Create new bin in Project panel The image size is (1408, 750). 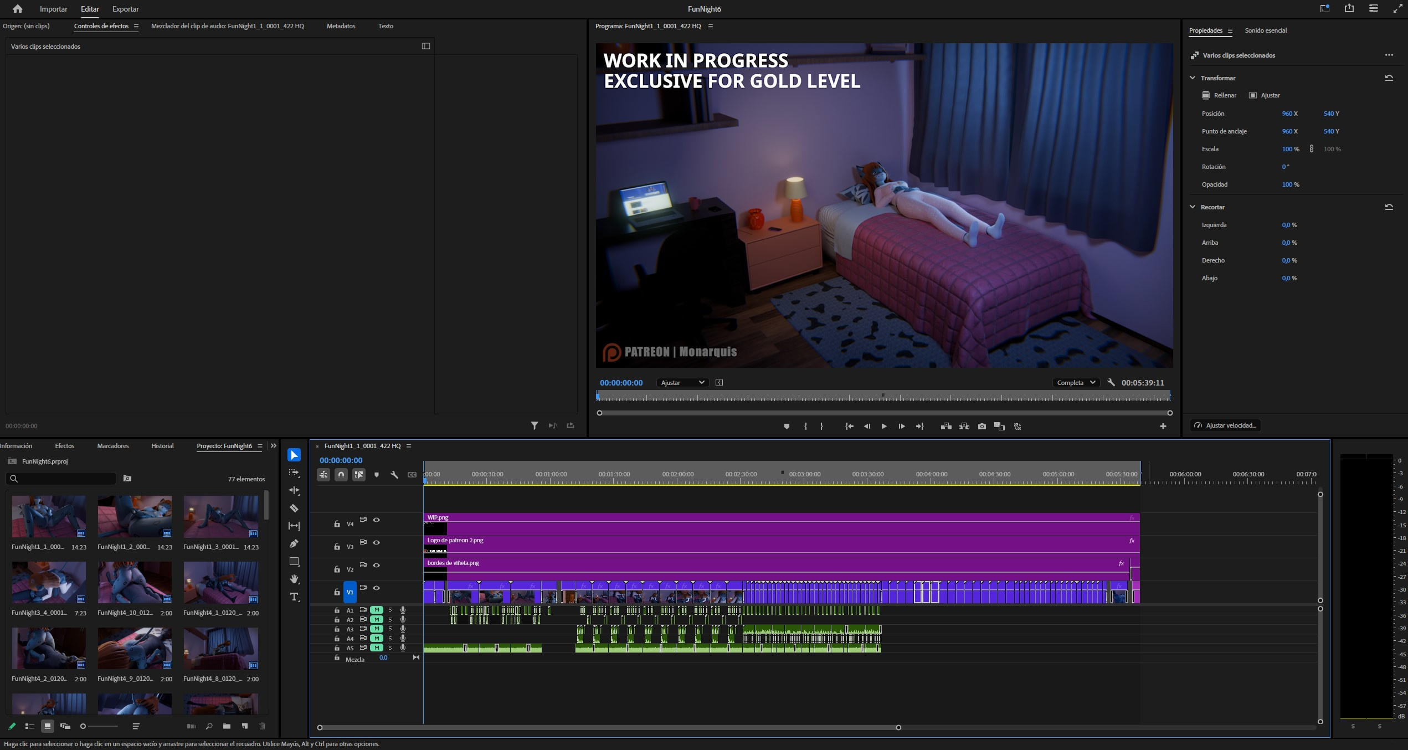click(x=227, y=726)
